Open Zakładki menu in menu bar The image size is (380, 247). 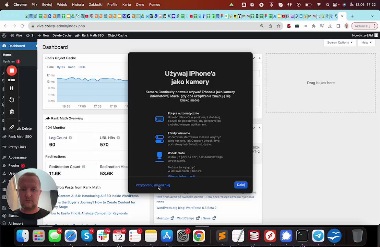[95, 4]
